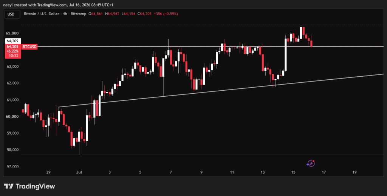Click the TradingView wordmark text
Screen dimensions: 387x196
(x=35, y=187)
